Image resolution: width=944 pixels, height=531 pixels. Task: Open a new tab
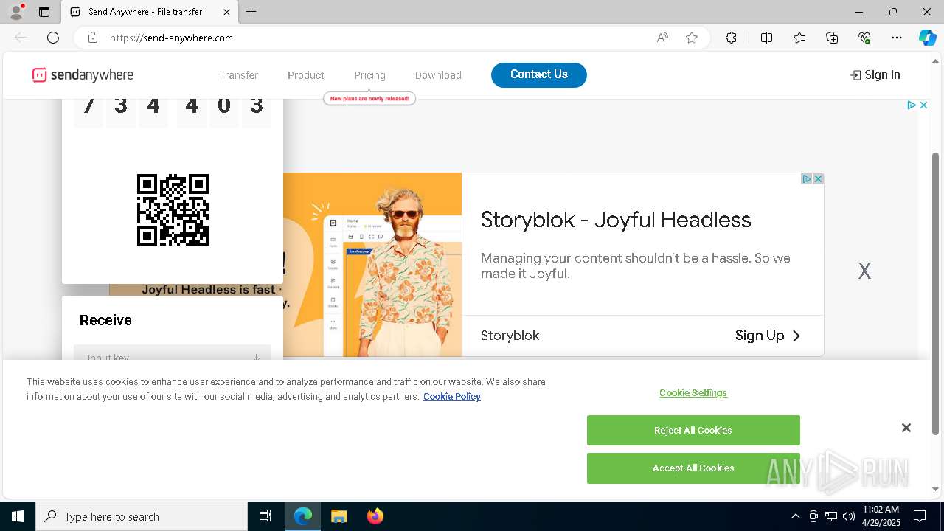pos(251,12)
